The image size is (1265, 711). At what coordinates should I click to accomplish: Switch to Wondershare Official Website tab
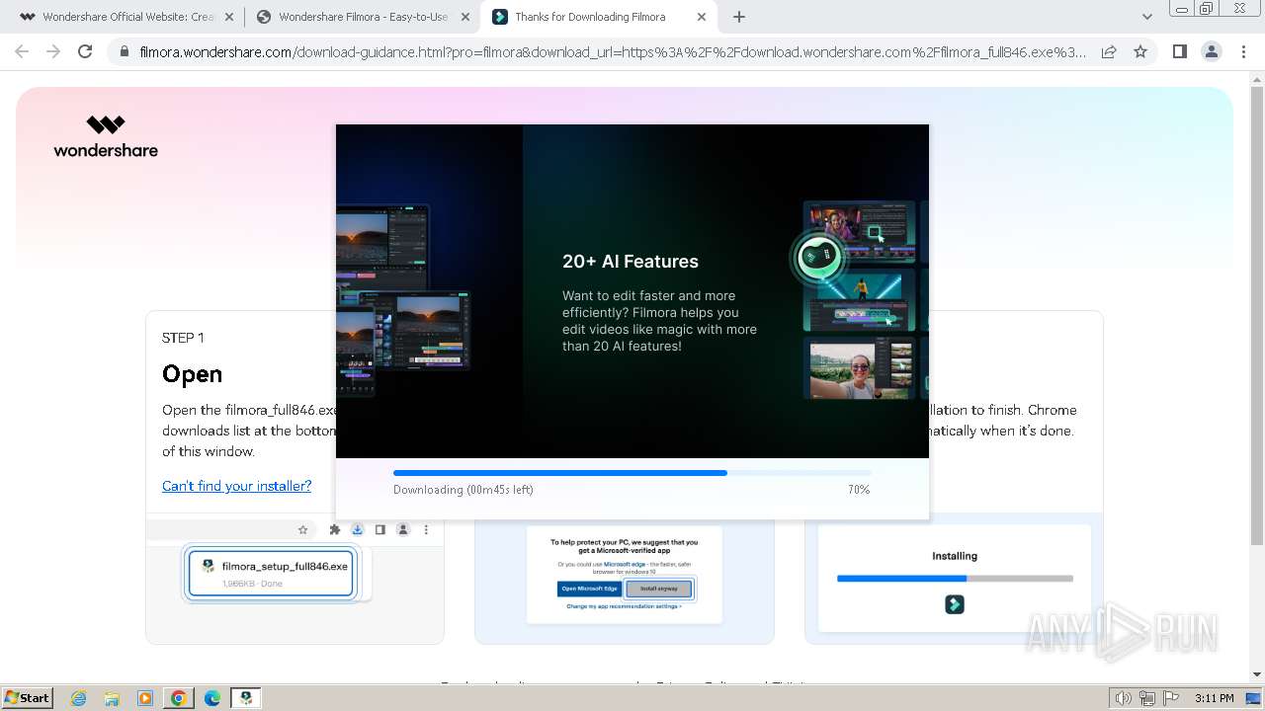(x=116, y=17)
